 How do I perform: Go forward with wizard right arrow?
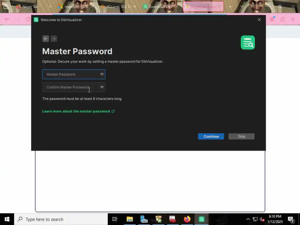(54, 39)
